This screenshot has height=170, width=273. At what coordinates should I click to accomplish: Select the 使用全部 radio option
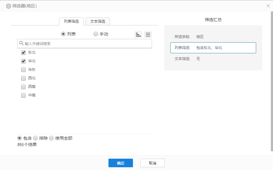point(51,138)
